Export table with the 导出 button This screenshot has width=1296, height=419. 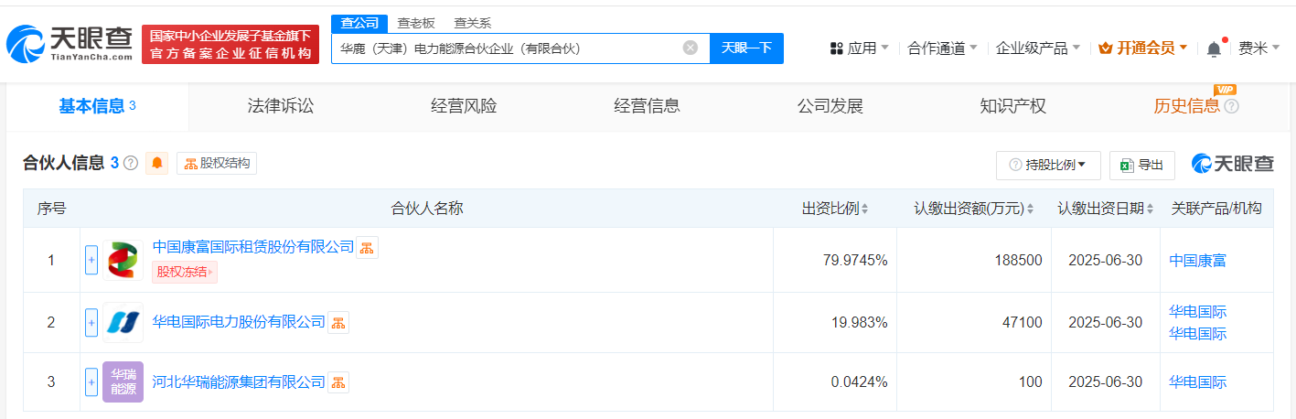1141,165
